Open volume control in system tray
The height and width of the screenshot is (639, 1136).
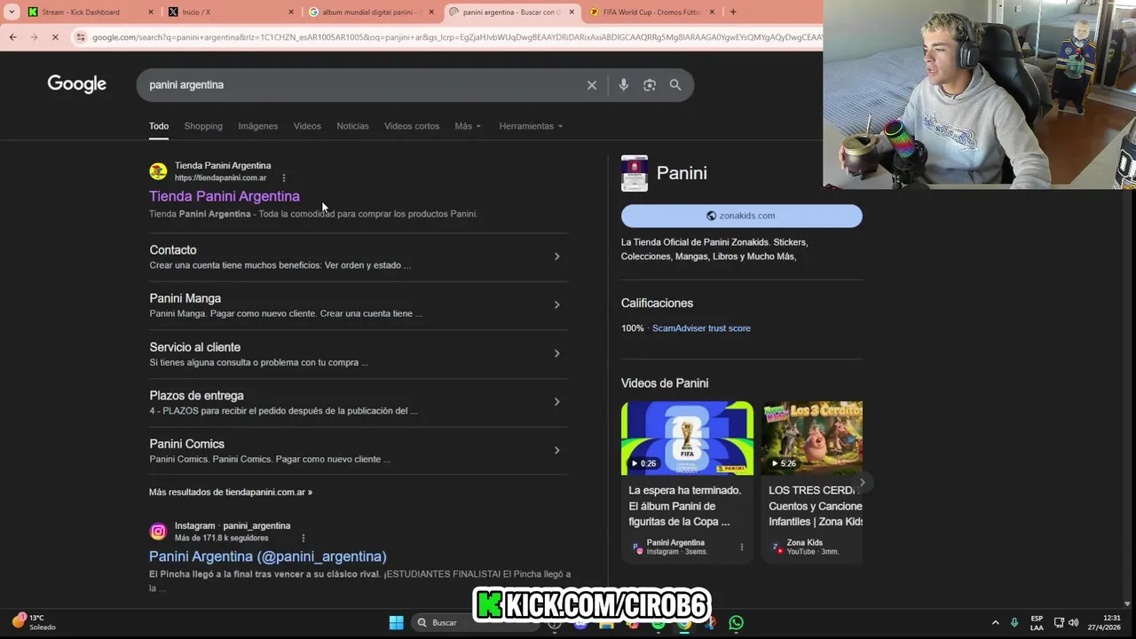pyautogui.click(x=1074, y=622)
